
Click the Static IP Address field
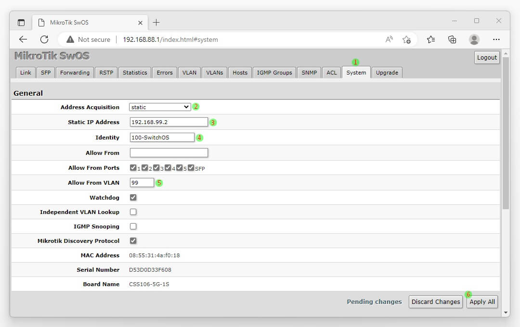(x=169, y=122)
